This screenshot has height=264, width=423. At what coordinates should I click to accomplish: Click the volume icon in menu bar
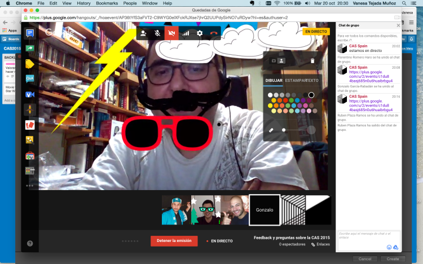pos(307,3)
